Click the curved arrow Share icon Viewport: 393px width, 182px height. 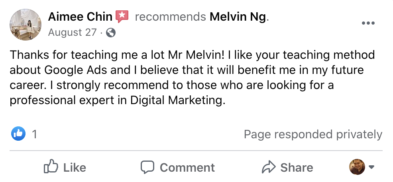pyautogui.click(x=269, y=167)
